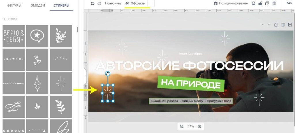Click the 'Выходной у озера' text
This screenshot has height=133, width=295.
164,101
